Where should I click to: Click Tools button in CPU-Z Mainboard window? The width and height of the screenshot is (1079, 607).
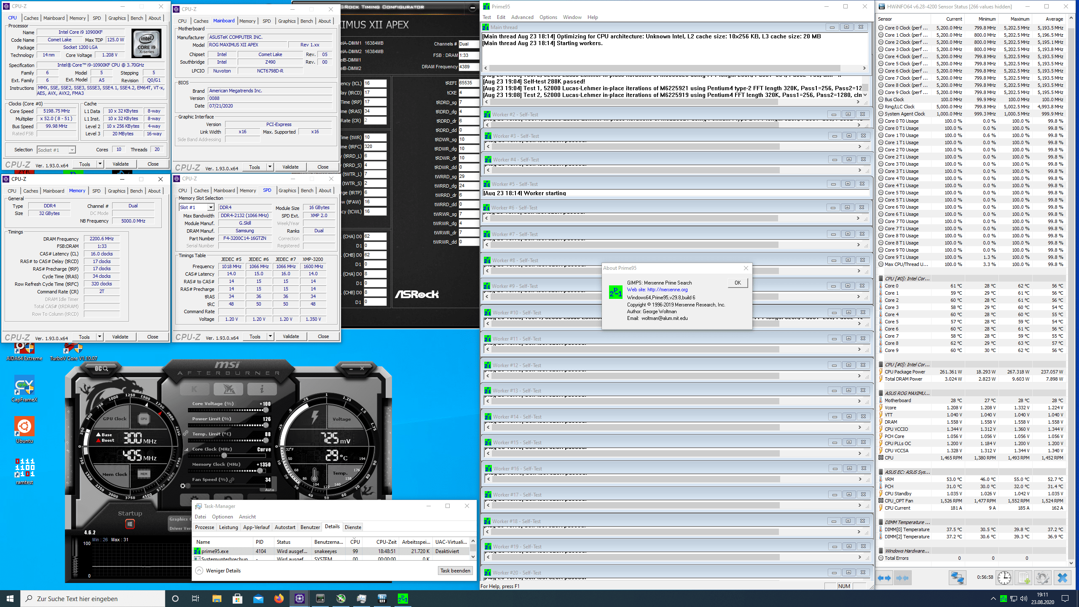pyautogui.click(x=255, y=167)
